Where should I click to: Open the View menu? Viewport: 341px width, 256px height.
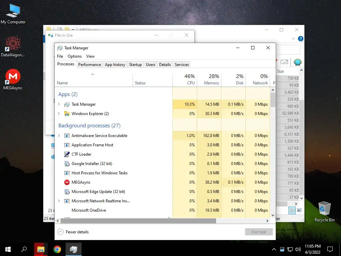coord(90,56)
